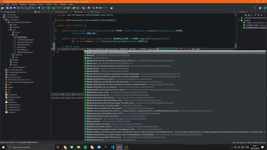Screen dimensions: 267x150
Task: Click the Save All toolbar icon
Action: [11, 8]
